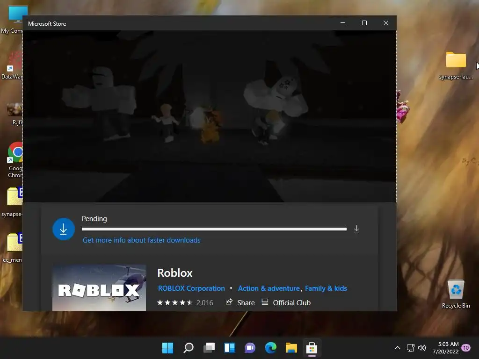Open Chat (Teams) taskbar icon

point(250,348)
